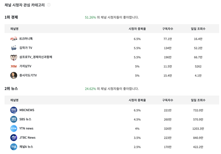Image resolution: width=221 pixels, height=154 pixels.
Task: Click the MBCNEWS round logo
Action: coord(14,110)
